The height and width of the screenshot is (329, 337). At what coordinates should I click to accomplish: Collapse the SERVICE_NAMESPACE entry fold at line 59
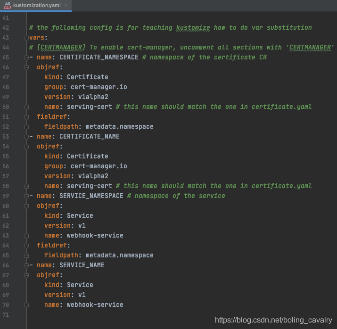pyautogui.click(x=26, y=196)
